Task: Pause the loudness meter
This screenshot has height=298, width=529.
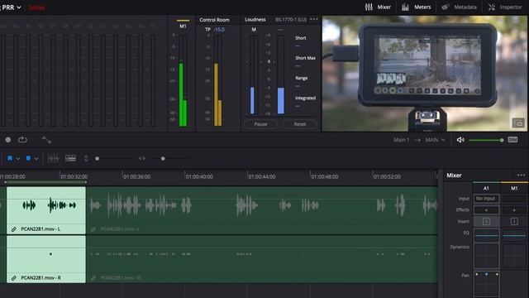Action: point(260,124)
